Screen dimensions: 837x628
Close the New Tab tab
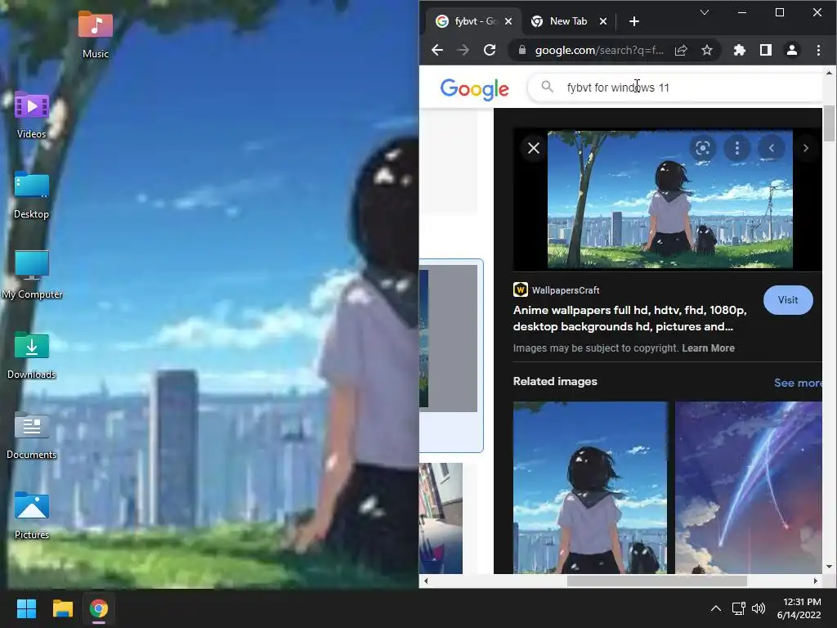(x=602, y=21)
